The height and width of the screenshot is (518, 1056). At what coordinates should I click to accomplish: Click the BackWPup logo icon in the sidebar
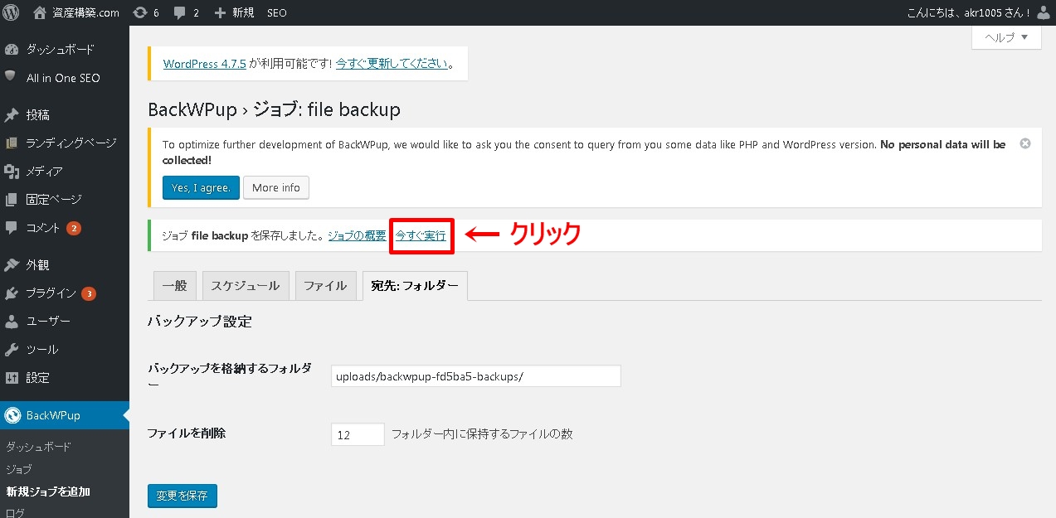pos(12,415)
